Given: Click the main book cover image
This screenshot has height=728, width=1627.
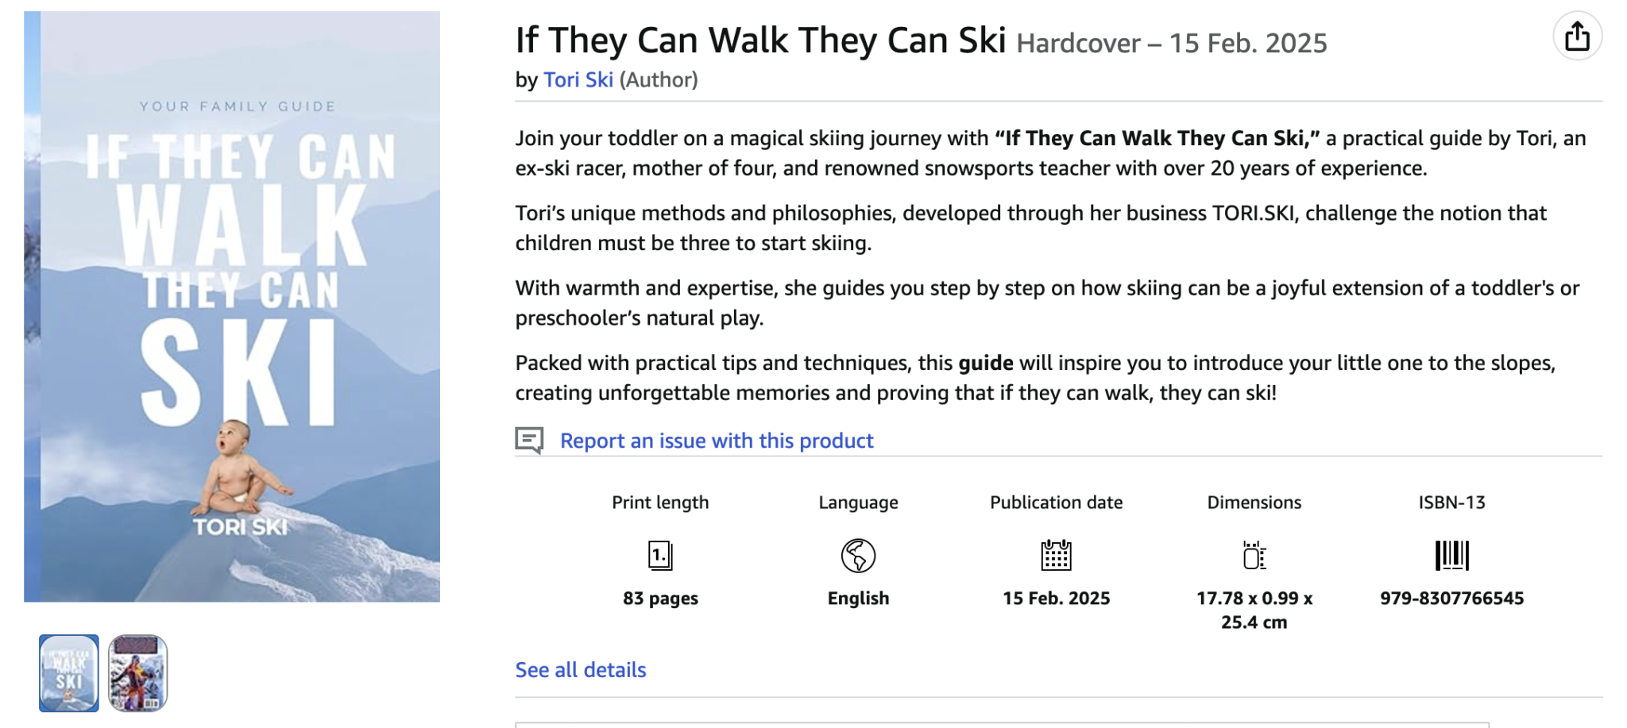Looking at the screenshot, I should 232,306.
